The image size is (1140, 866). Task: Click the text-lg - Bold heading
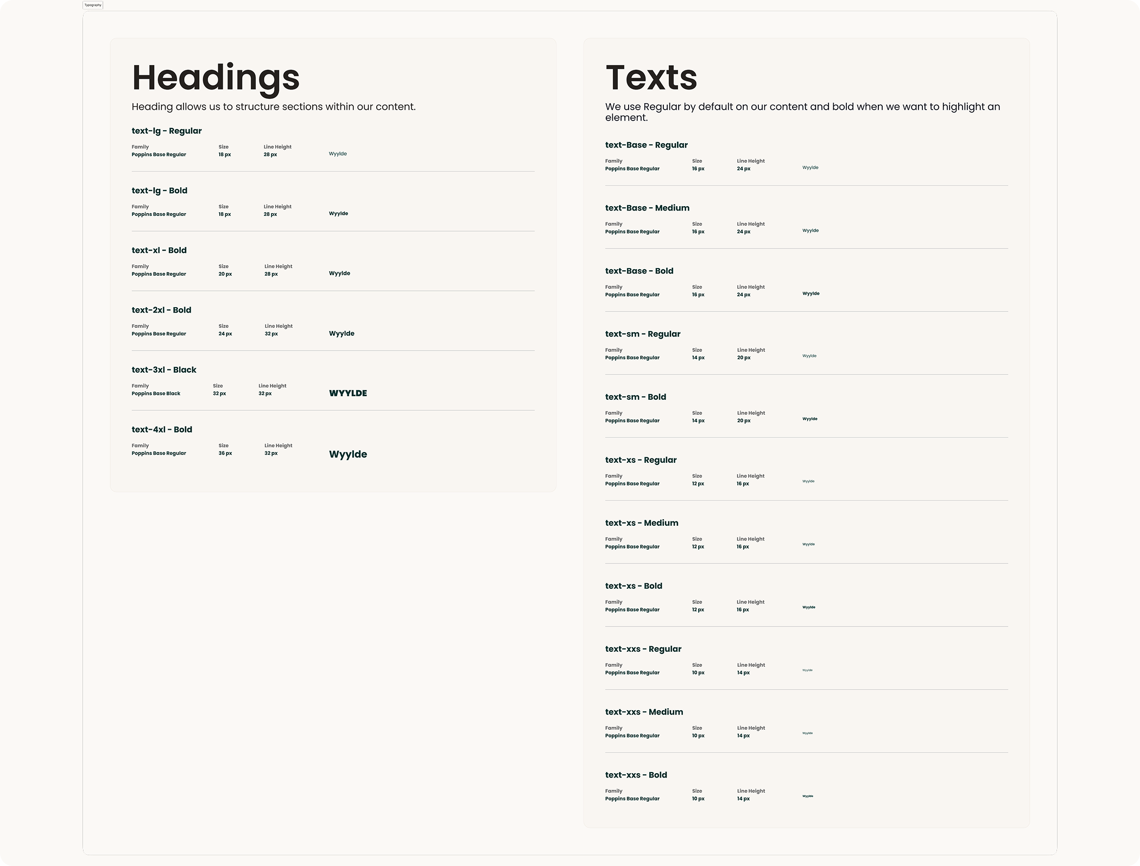click(x=159, y=190)
